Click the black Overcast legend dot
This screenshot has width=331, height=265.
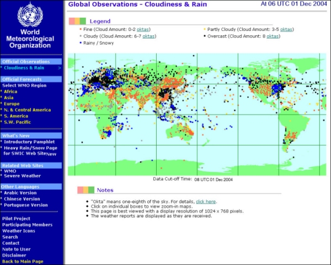pyautogui.click(x=205, y=36)
